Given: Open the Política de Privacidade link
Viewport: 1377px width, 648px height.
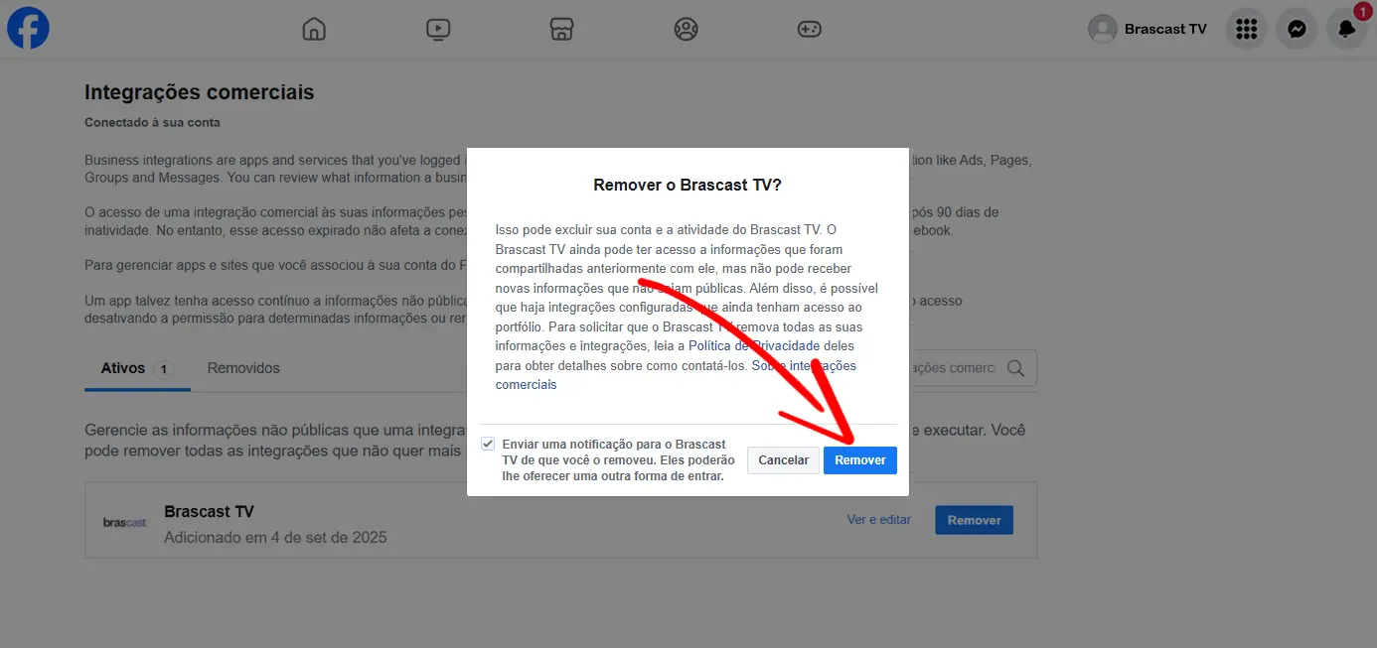Looking at the screenshot, I should (754, 345).
